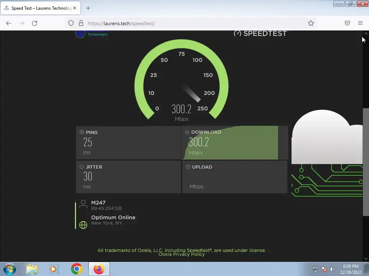Close the Speed Test tab
Image resolution: width=369 pixels, height=276 pixels.
click(75, 8)
